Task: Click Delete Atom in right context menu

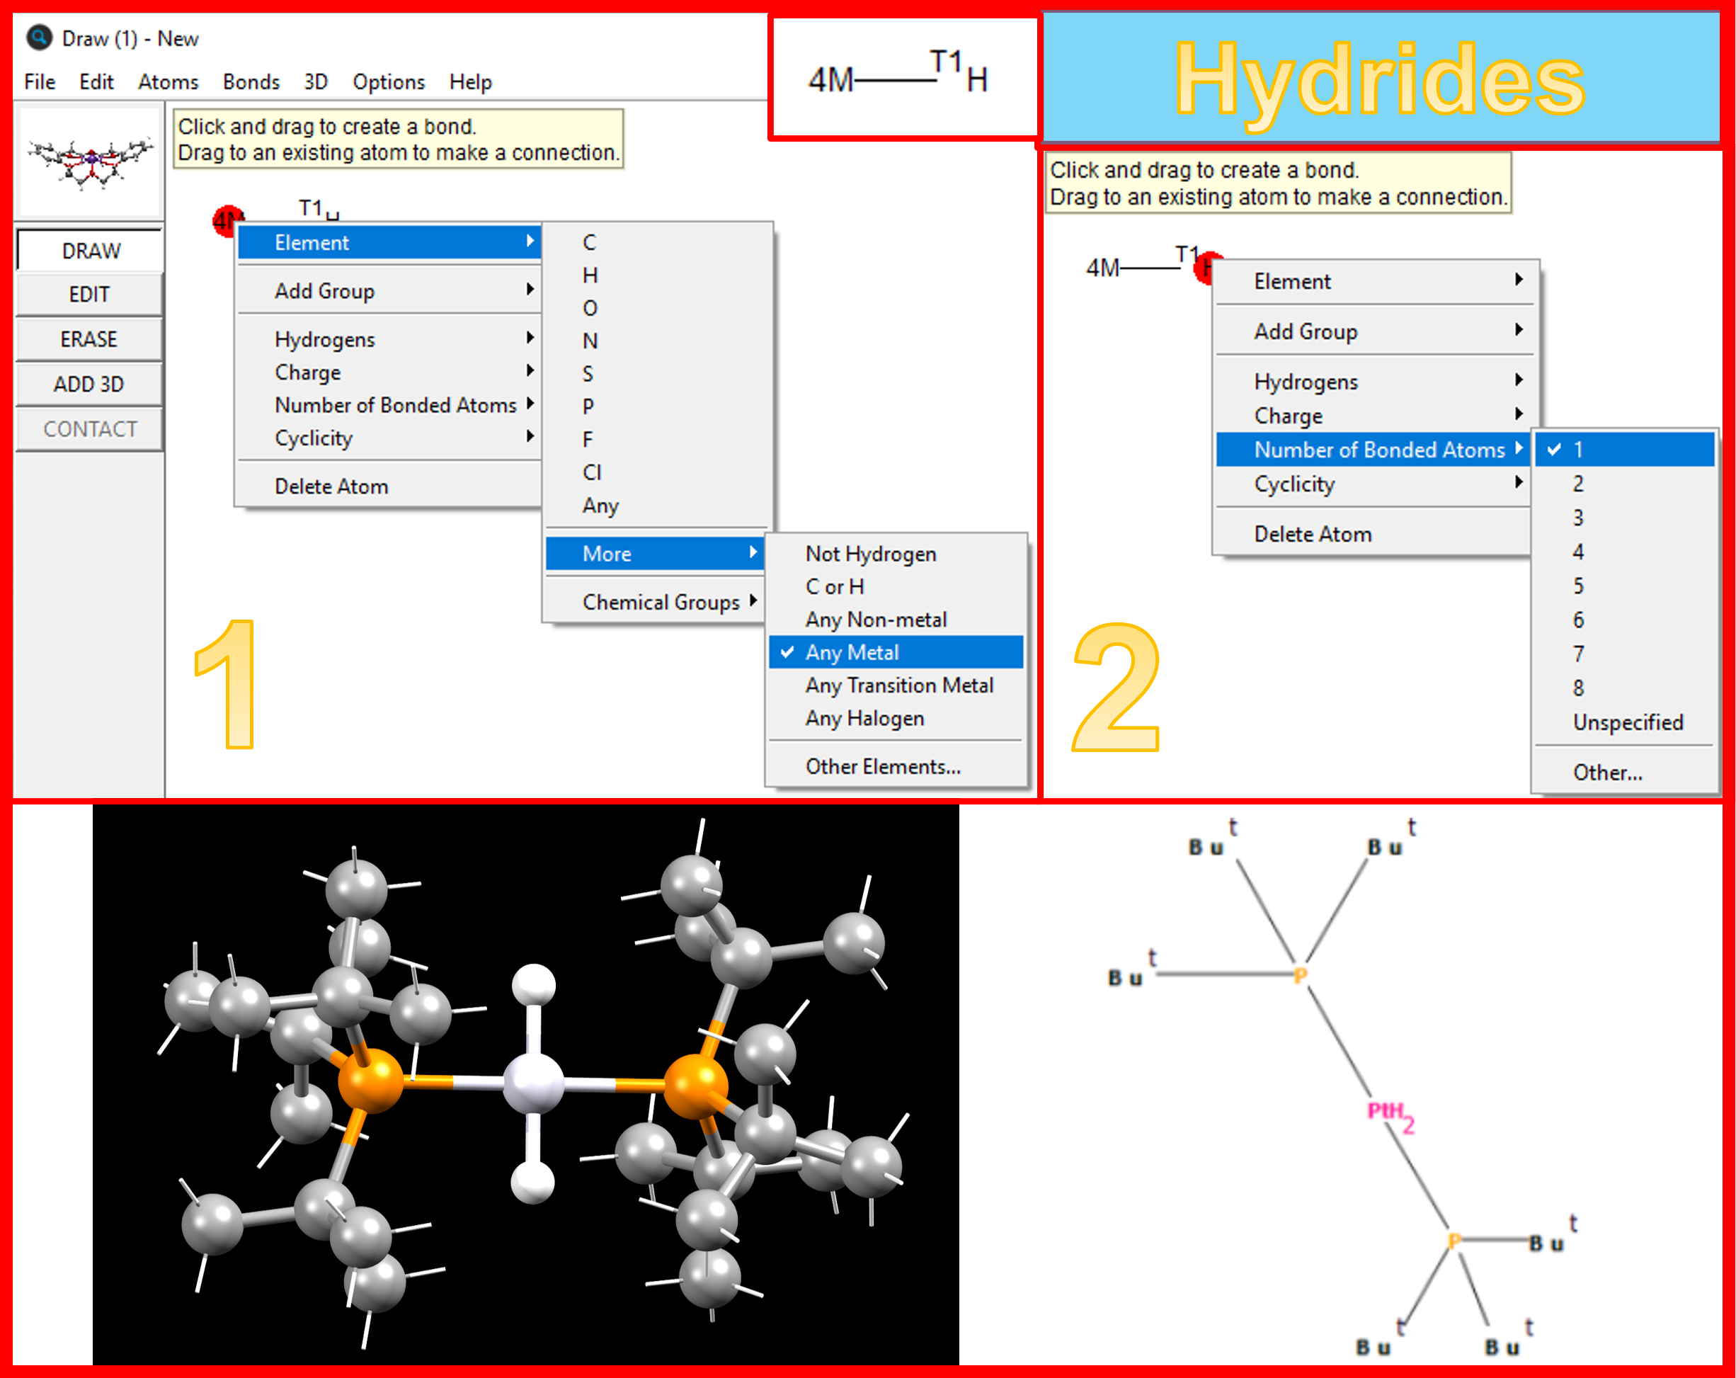Action: point(1313,534)
